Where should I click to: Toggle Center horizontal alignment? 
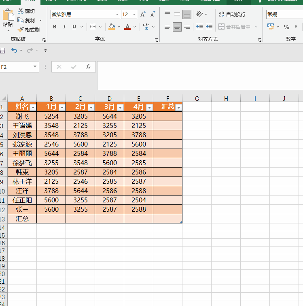click(177, 27)
